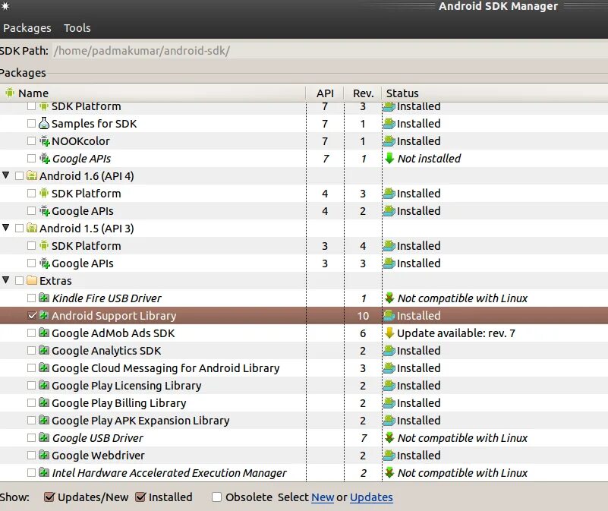
Task: Click the yellow Update available arrow icon
Action: tap(389, 333)
